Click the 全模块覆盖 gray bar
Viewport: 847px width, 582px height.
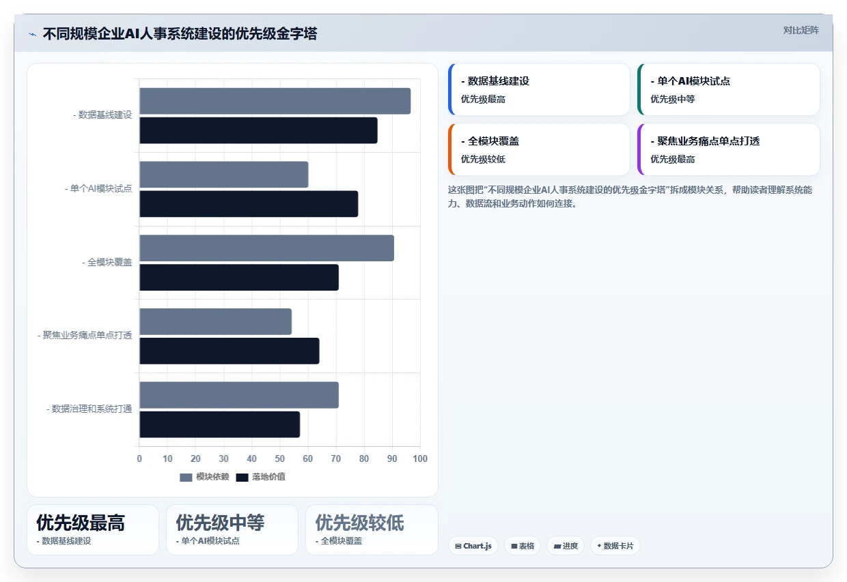tap(267, 248)
